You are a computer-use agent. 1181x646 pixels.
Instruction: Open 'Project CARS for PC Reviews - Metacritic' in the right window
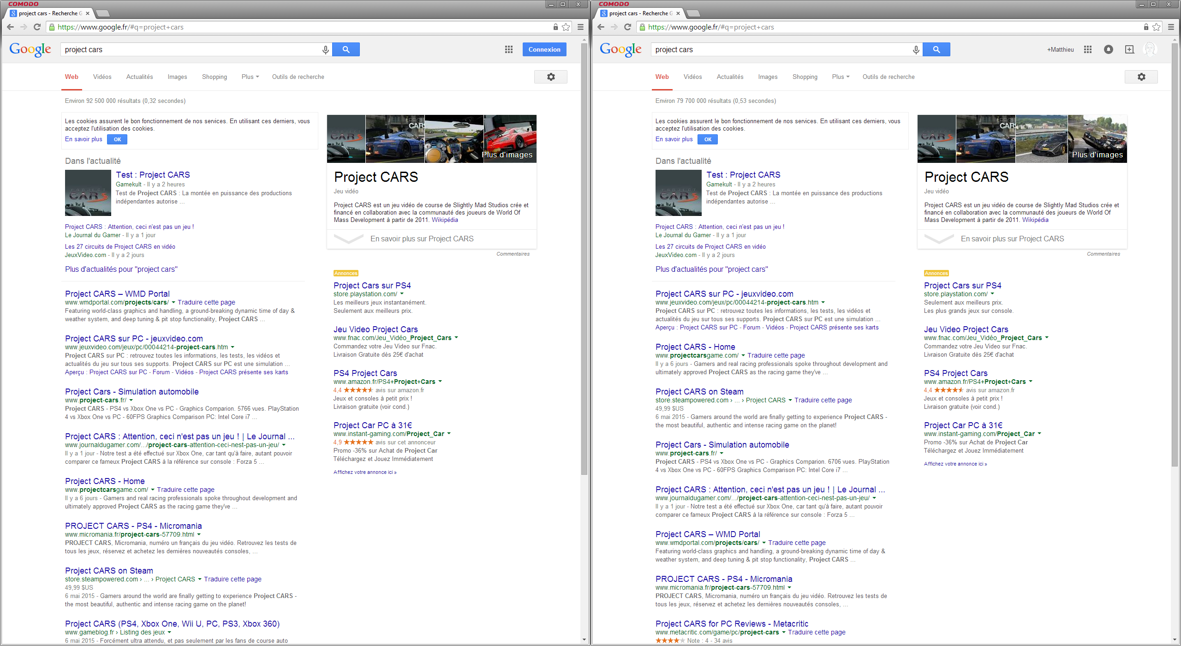[x=732, y=624]
